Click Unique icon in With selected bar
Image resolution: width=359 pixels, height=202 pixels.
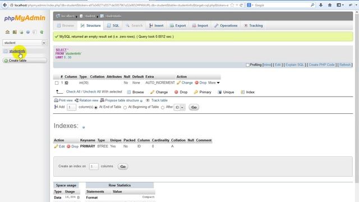click(220, 92)
